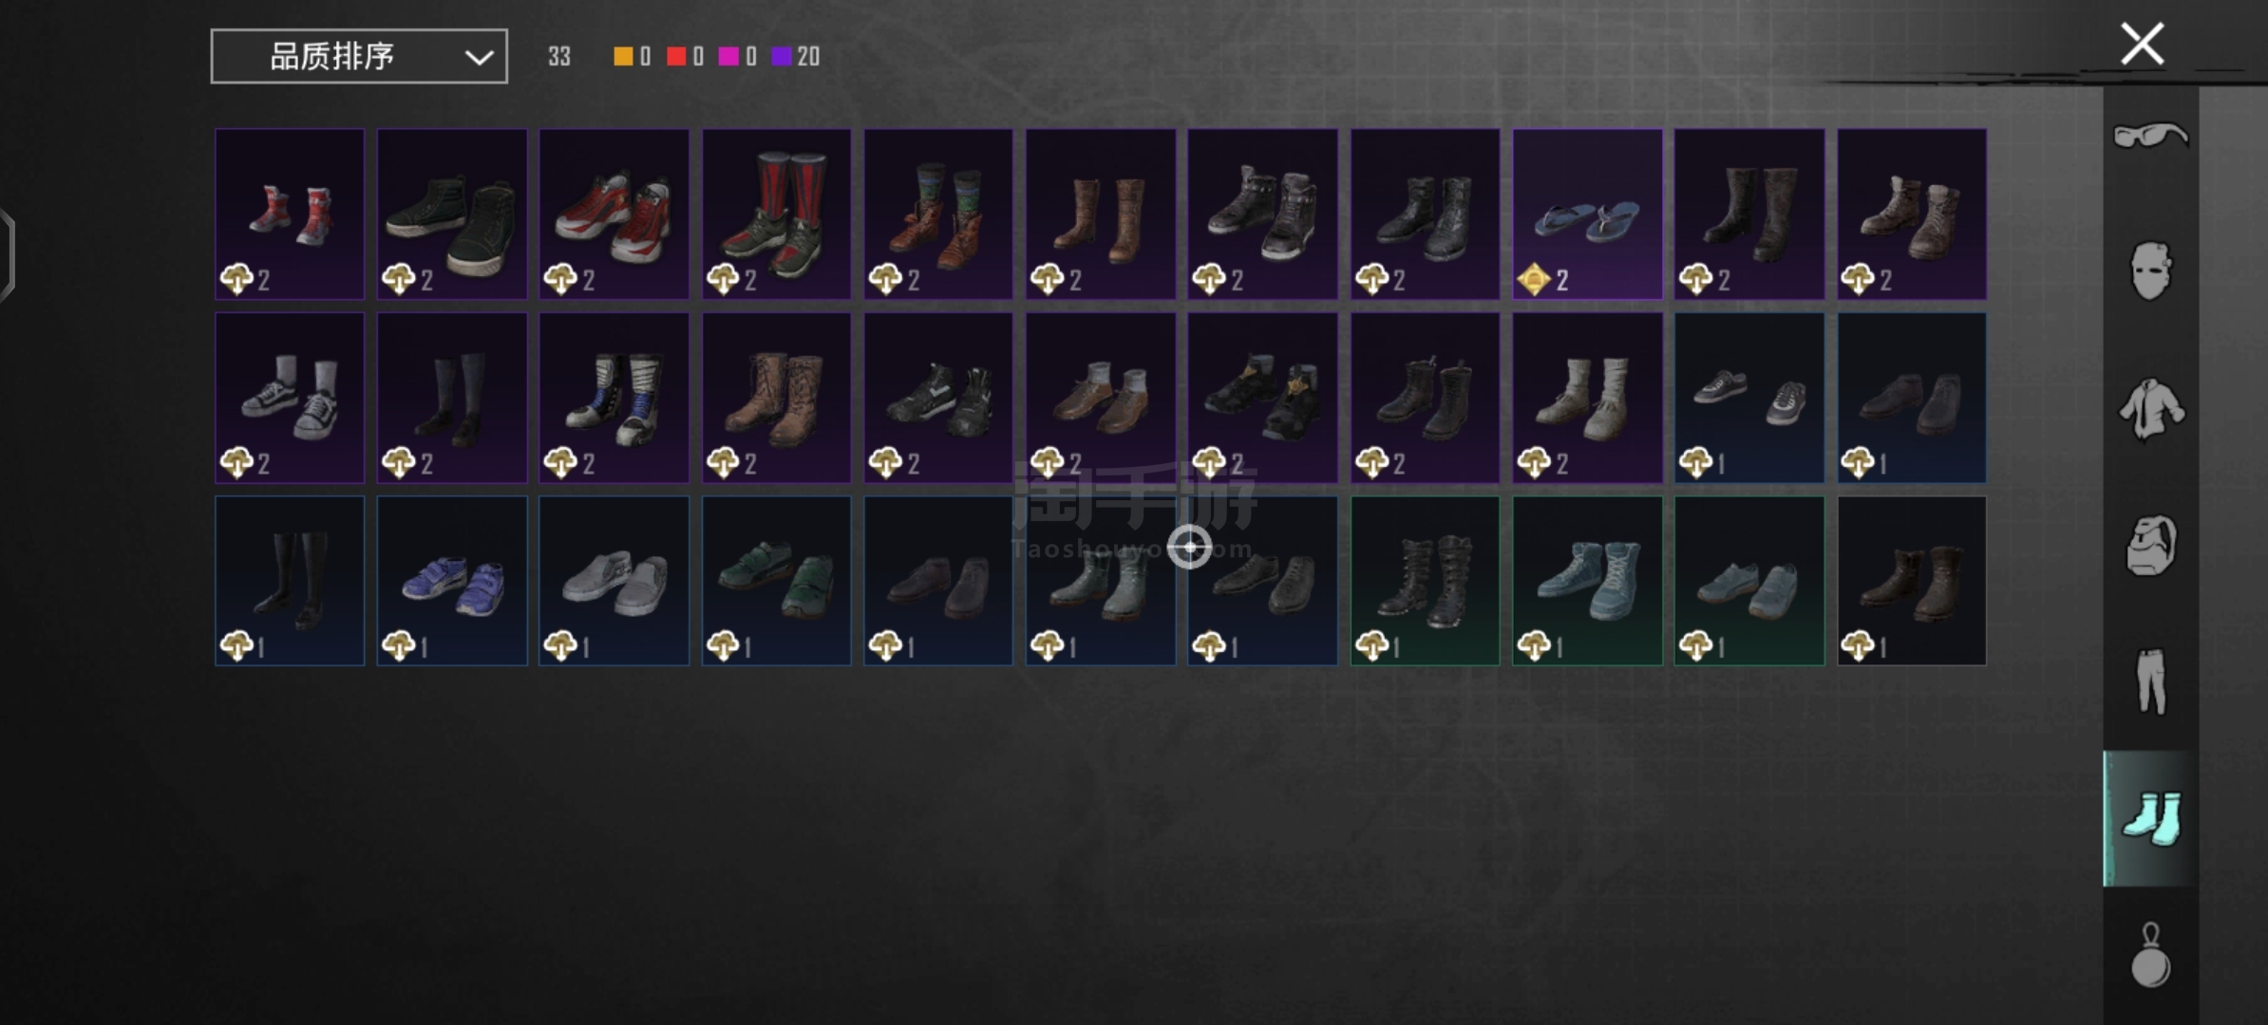Select the purple velcro sneakers

(x=452, y=581)
